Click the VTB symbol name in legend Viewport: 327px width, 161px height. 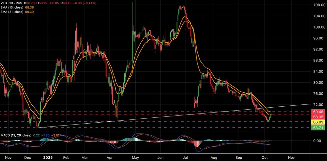coord(4,3)
